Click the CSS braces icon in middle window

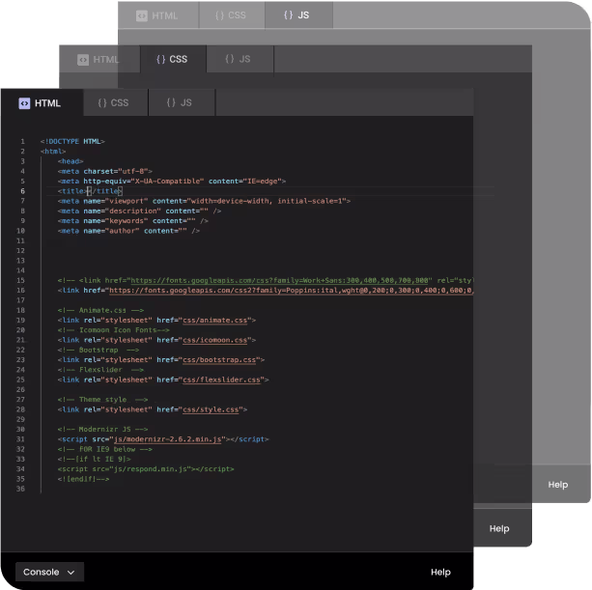(x=161, y=59)
